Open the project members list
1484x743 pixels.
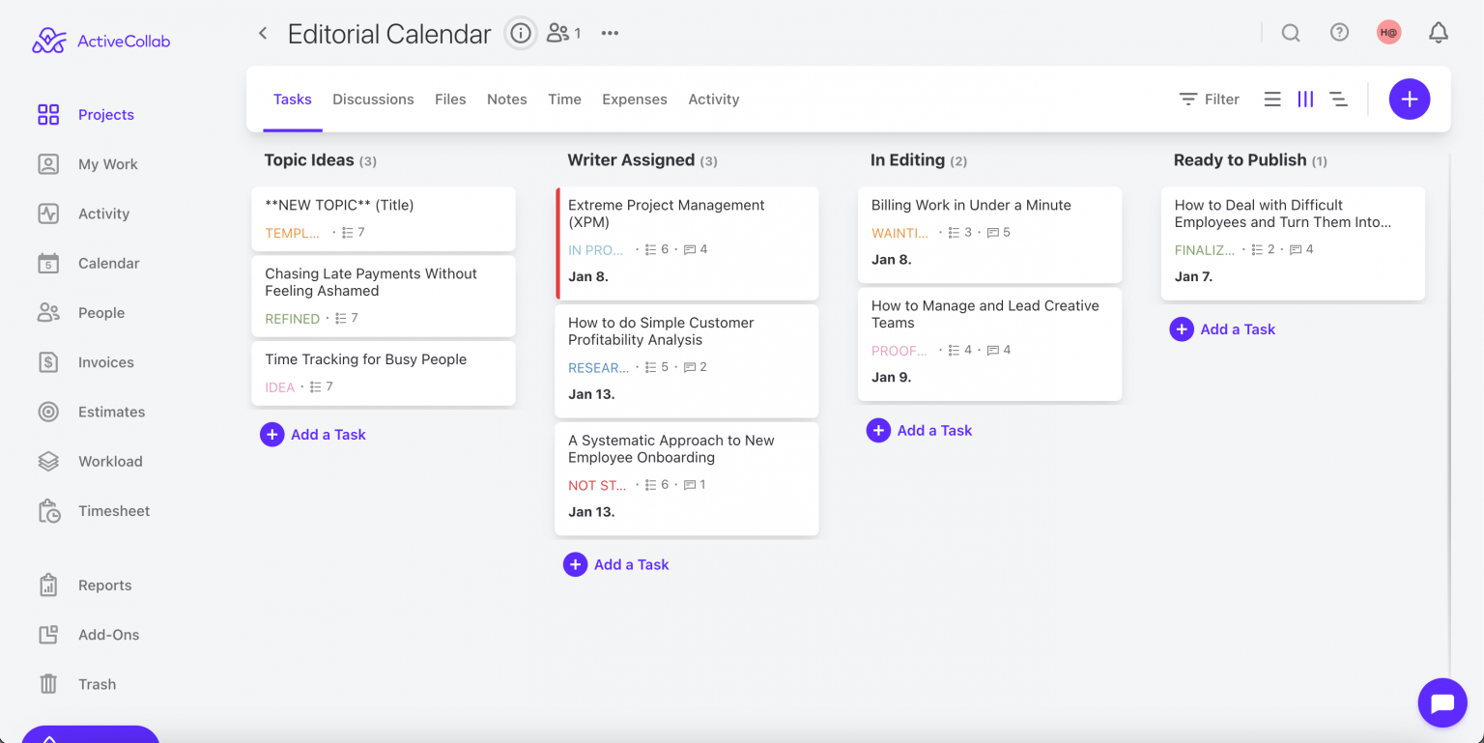tap(563, 33)
